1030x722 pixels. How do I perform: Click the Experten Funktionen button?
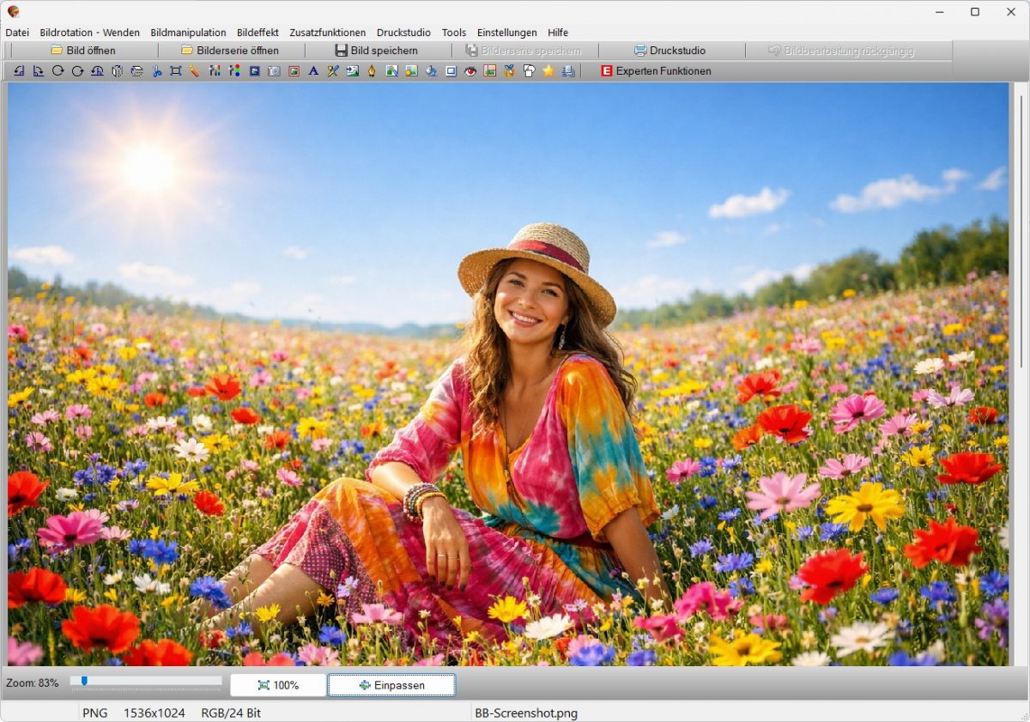[657, 71]
